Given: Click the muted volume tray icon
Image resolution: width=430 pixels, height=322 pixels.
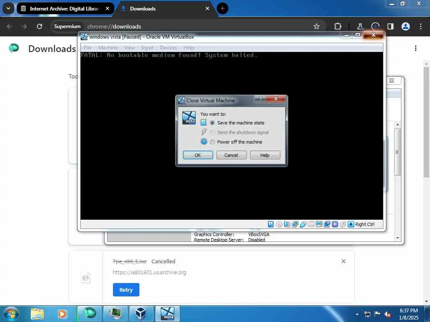Looking at the screenshot, I should click(x=388, y=314).
